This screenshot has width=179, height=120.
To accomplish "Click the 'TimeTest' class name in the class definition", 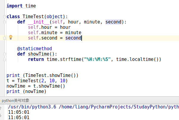I will [x=33, y=17].
